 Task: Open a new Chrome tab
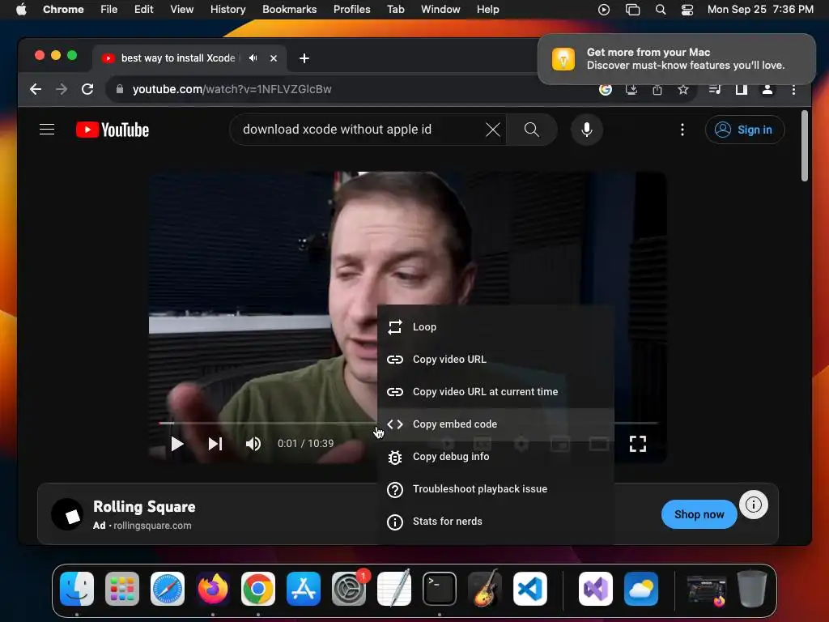tap(304, 58)
